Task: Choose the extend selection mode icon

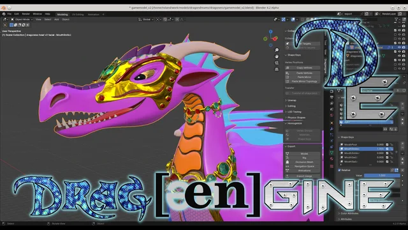Action: 15,25
